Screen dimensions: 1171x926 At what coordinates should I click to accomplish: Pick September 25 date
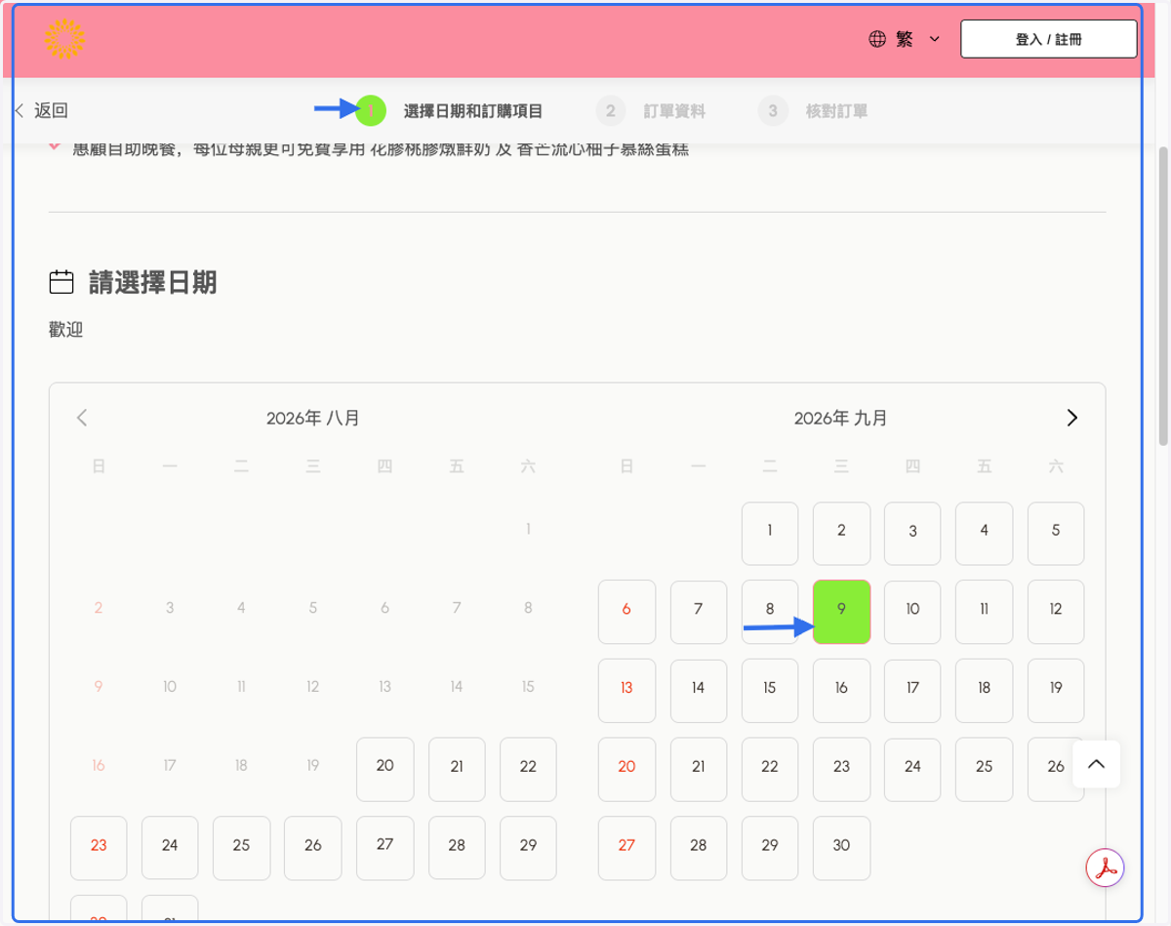pos(984,769)
